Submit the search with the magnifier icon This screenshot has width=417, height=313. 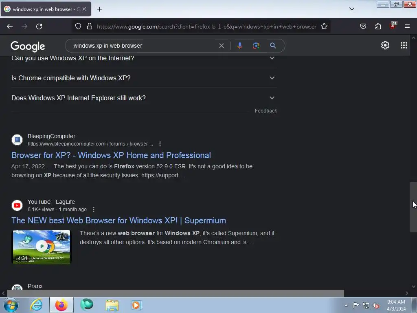(273, 46)
